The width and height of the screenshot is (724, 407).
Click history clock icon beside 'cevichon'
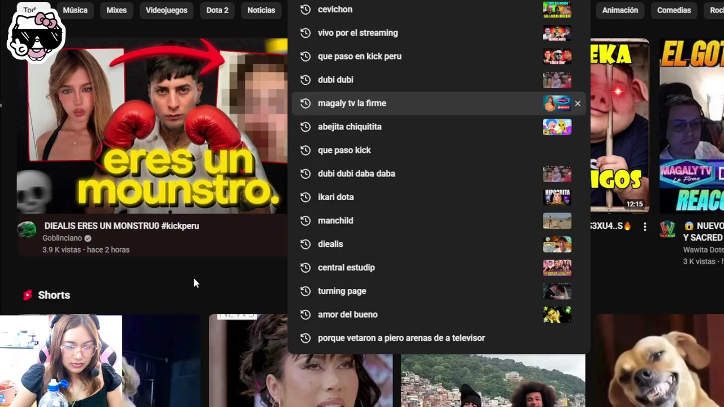point(305,10)
